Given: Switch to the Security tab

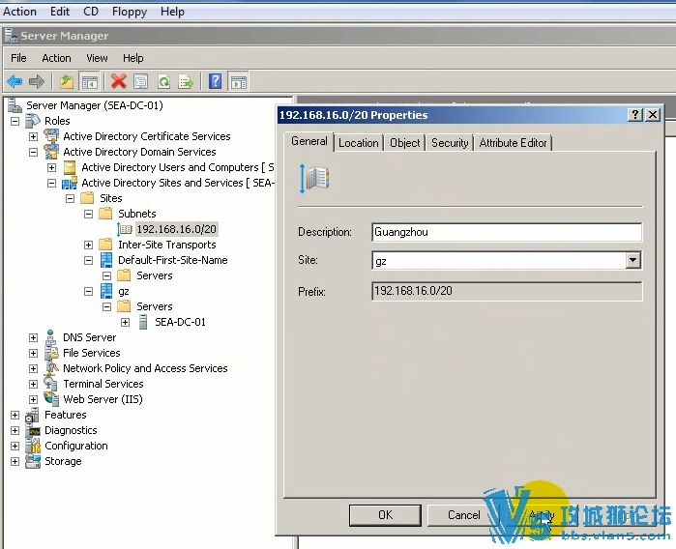Looking at the screenshot, I should [450, 143].
